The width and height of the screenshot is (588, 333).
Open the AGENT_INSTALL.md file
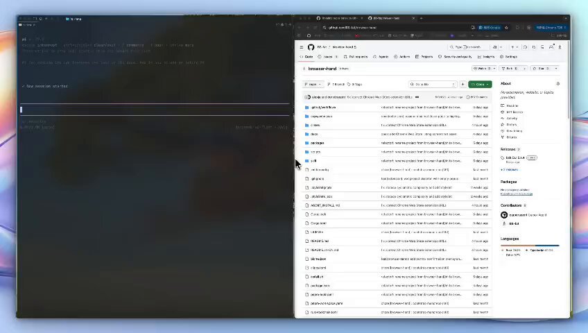pyautogui.click(x=325, y=205)
